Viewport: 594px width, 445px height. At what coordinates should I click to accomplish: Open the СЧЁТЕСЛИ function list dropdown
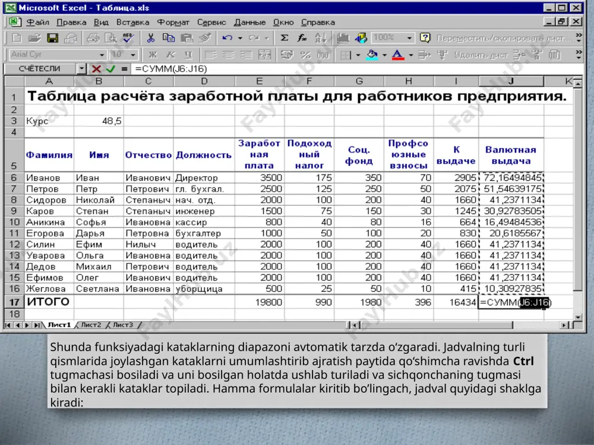point(81,69)
